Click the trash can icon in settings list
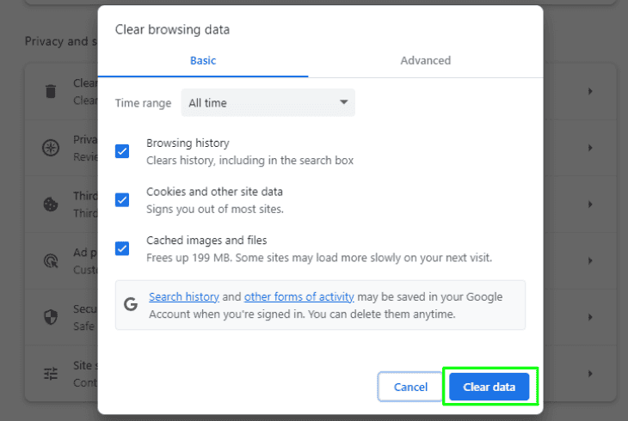 [51, 91]
